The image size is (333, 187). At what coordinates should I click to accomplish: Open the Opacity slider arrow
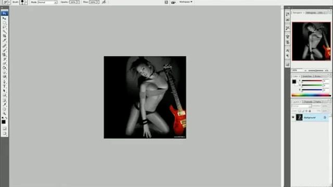pyautogui.click(x=78, y=2)
